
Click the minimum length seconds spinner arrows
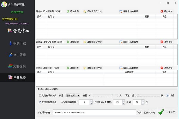[x=123, y=102]
